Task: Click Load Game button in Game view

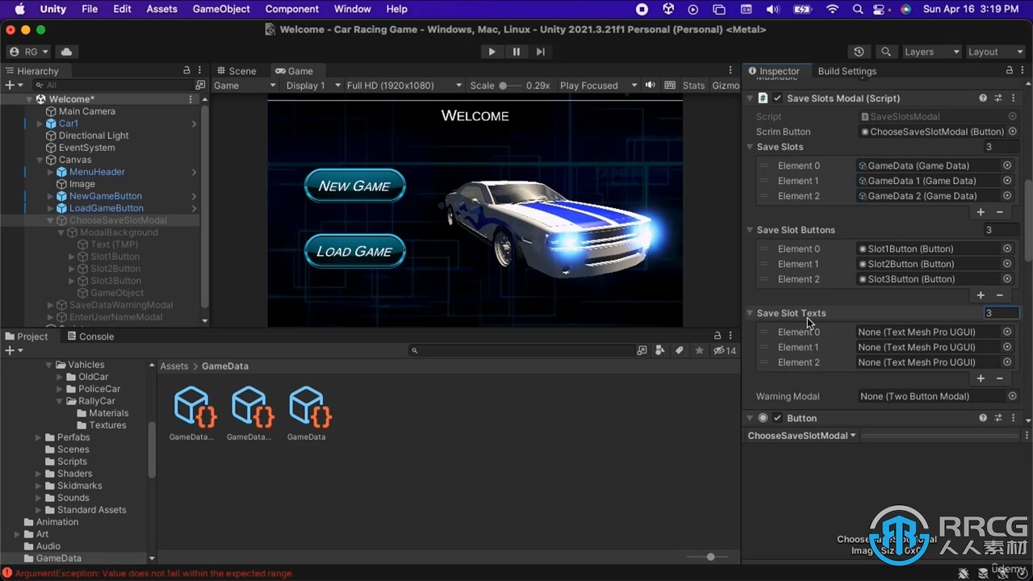Action: 354,251
